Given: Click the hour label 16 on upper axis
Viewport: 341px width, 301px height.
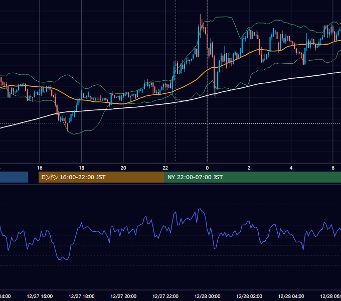Looking at the screenshot, I should (x=40, y=168).
